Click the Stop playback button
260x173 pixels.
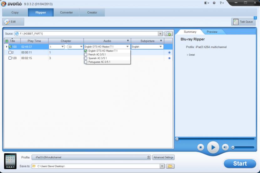click(200, 147)
